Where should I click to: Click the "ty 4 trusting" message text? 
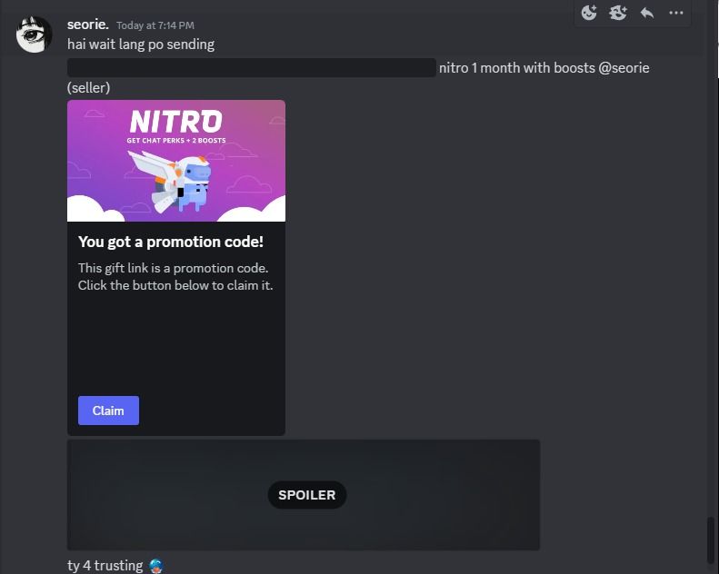[105, 566]
